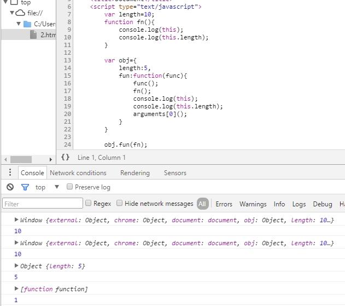
Task: Click the clear console icon
Action: point(10,187)
